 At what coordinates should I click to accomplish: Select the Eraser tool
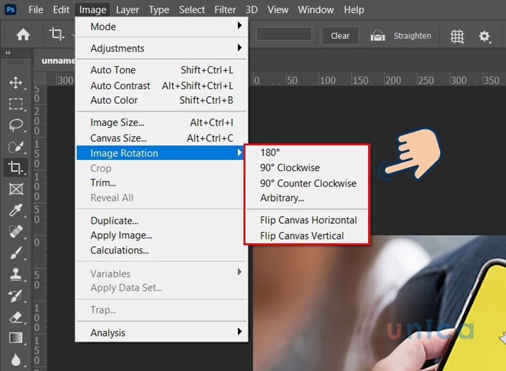[16, 317]
